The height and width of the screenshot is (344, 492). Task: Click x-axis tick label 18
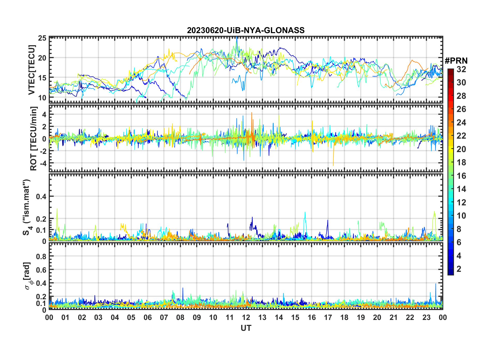point(344,317)
